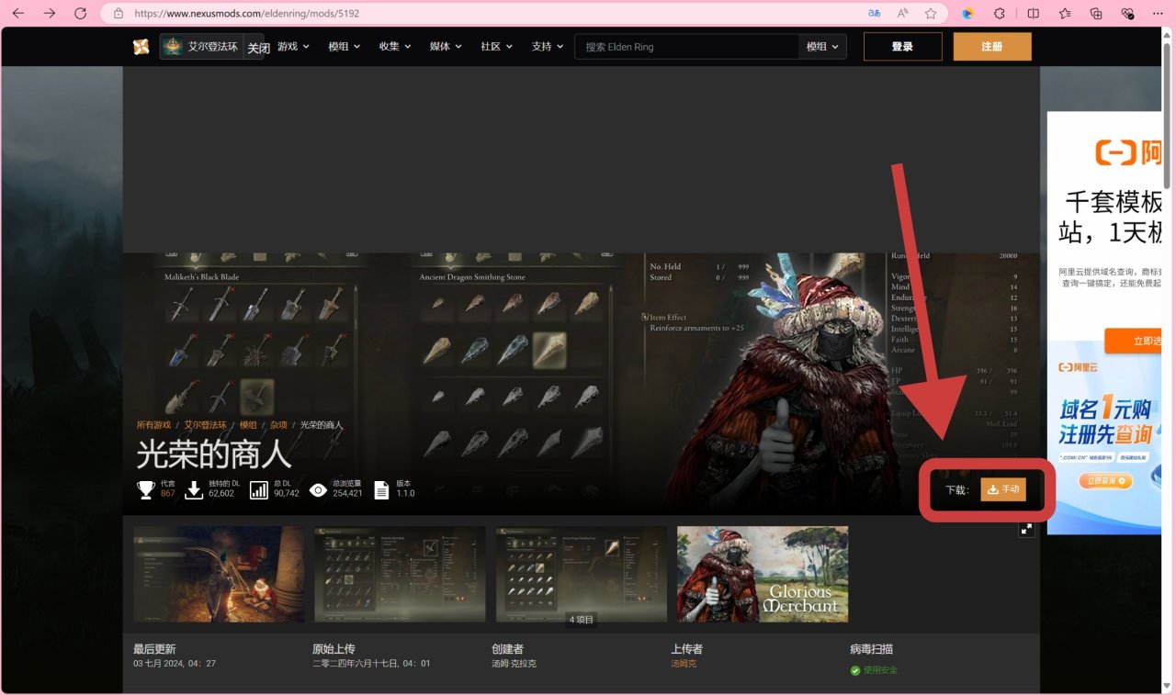This screenshot has height=695, width=1176.
Task: Click the total views value 254,421
Action: [347, 493]
